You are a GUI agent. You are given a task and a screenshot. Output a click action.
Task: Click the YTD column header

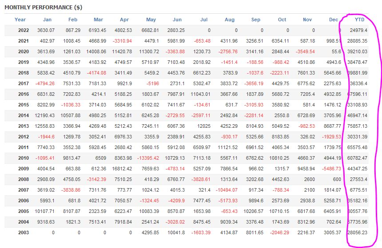point(359,20)
